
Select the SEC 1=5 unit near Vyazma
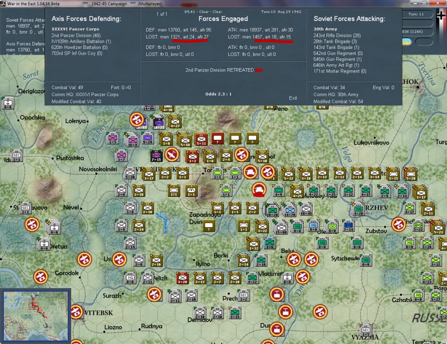pos(366,330)
